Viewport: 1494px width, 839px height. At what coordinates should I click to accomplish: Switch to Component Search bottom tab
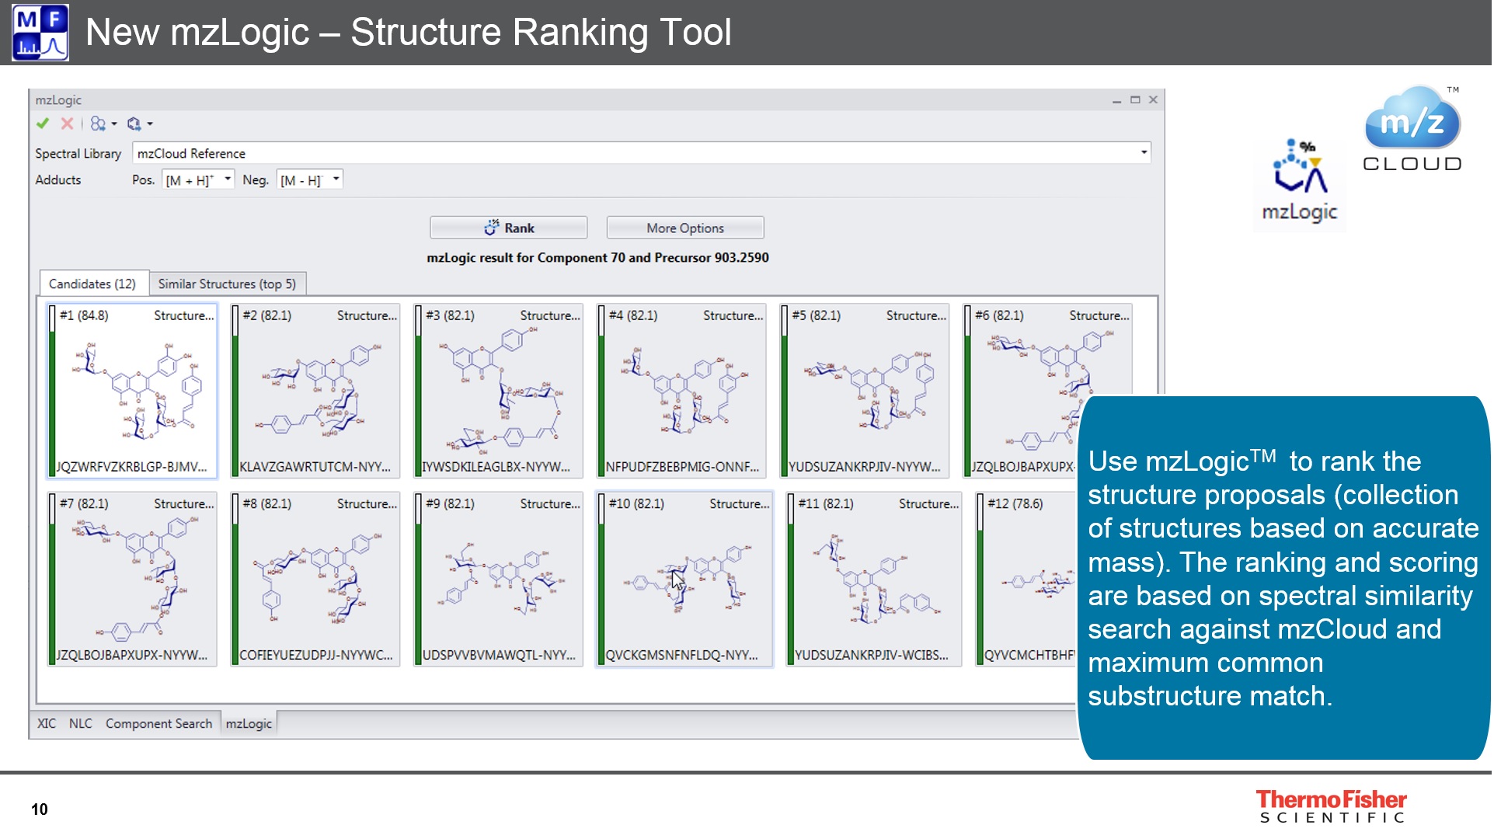pos(158,723)
